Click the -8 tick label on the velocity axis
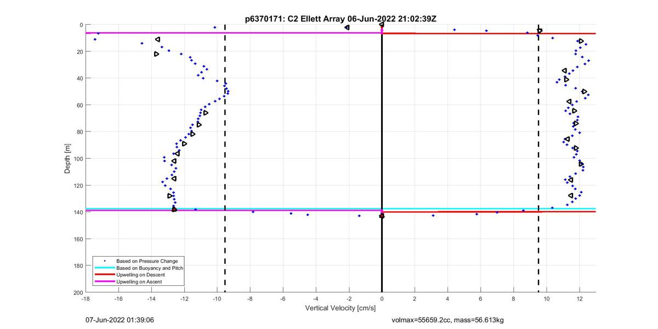This screenshot has width=658, height=329. pyautogui.click(x=250, y=299)
